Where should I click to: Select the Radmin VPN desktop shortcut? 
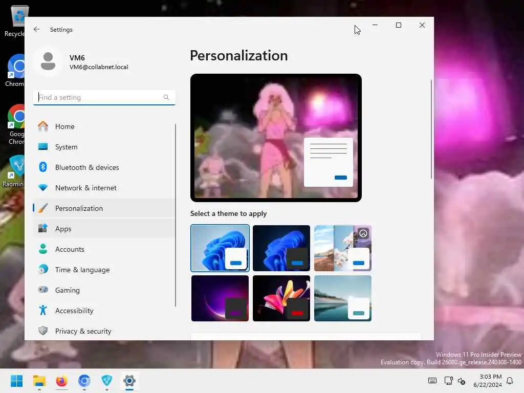(x=13, y=171)
